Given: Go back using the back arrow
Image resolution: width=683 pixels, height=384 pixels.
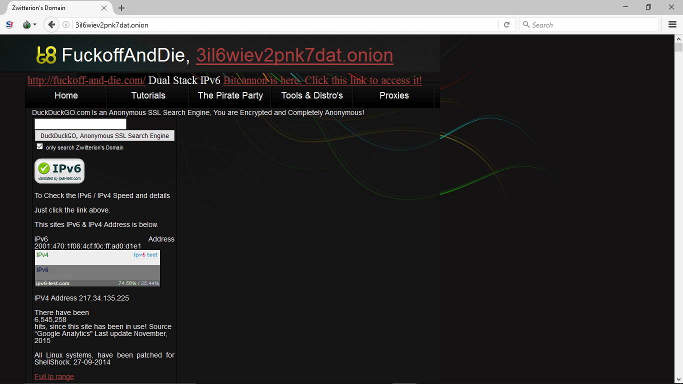Looking at the screenshot, I should (x=51, y=24).
